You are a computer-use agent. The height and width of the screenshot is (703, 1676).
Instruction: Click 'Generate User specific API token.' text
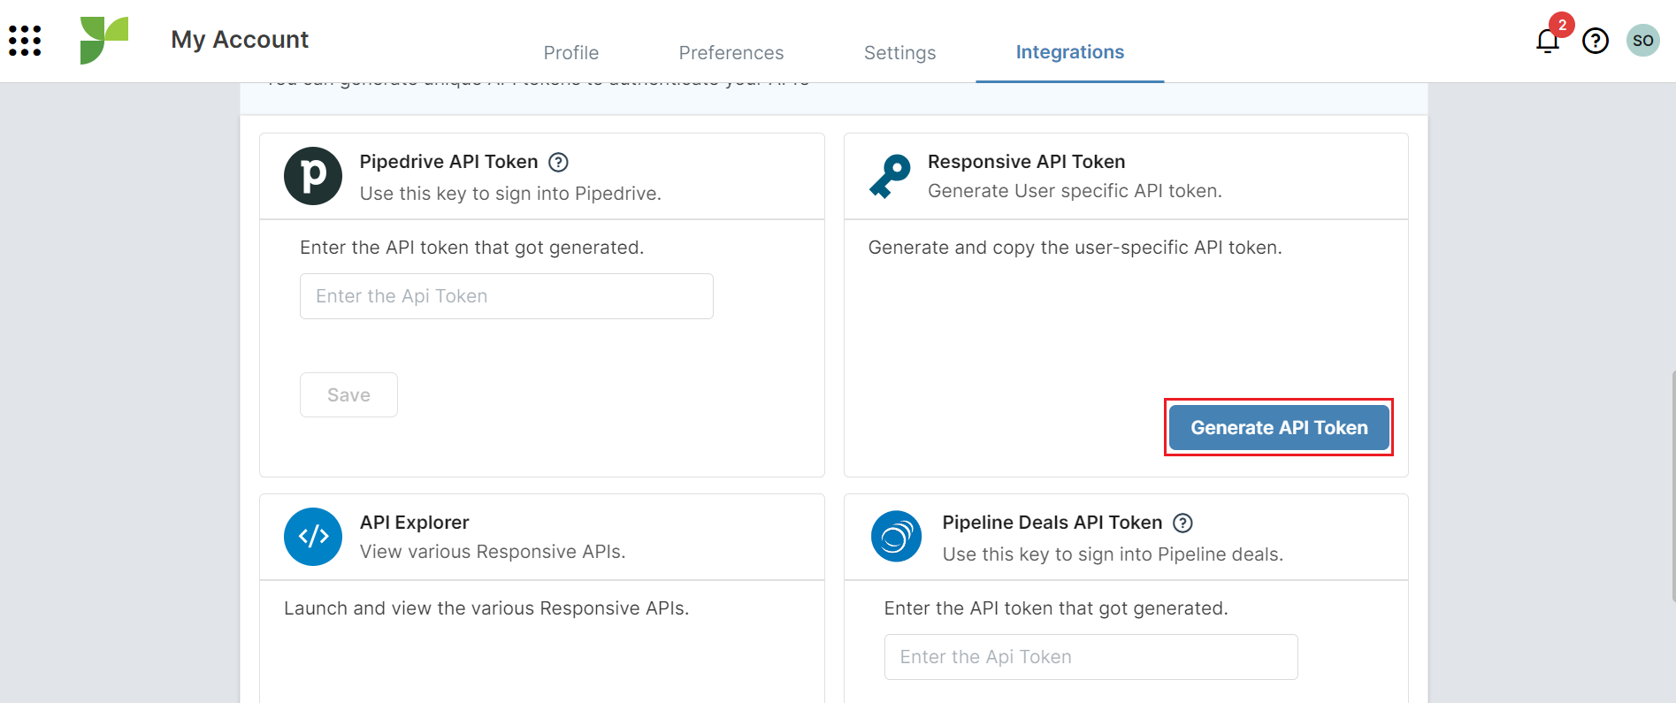1075,191
